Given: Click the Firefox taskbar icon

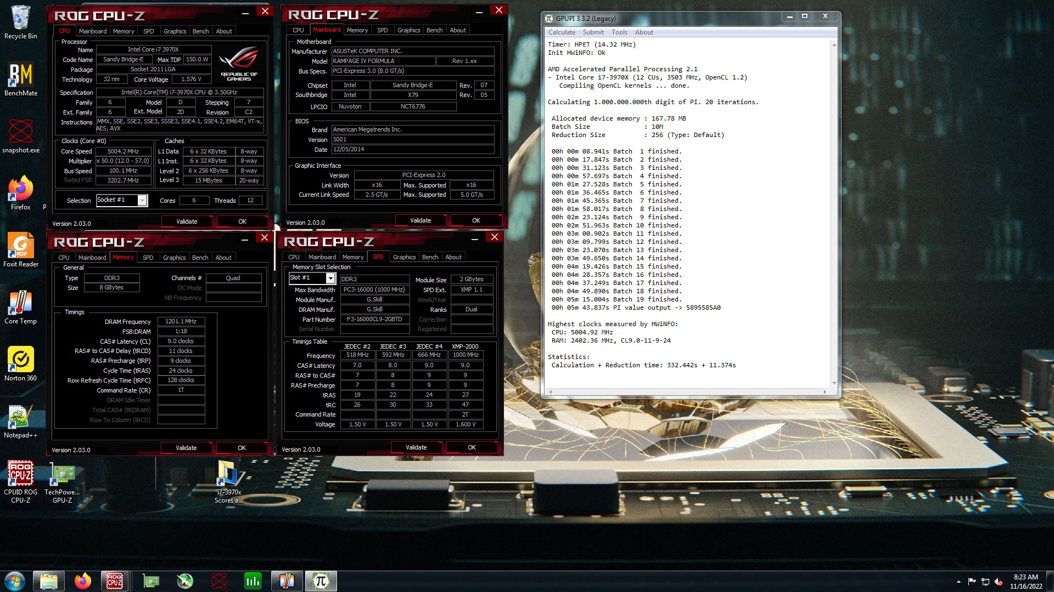Looking at the screenshot, I should point(83,581).
